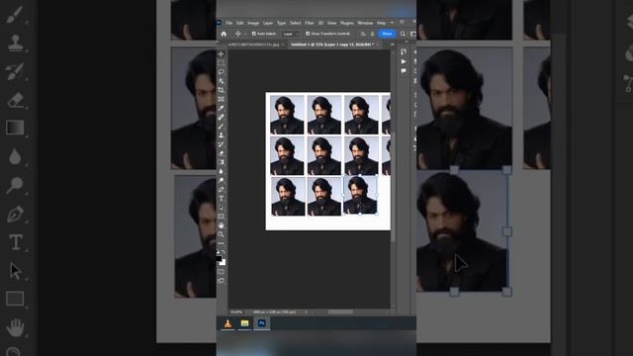Open the Plugins menu

[x=347, y=23]
